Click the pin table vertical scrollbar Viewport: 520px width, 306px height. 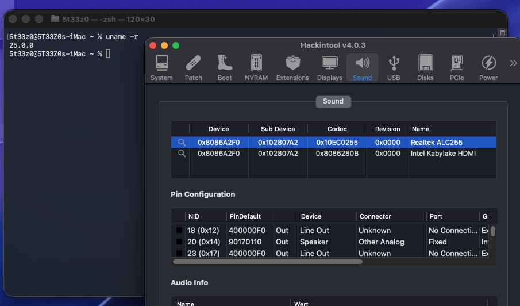click(493, 231)
